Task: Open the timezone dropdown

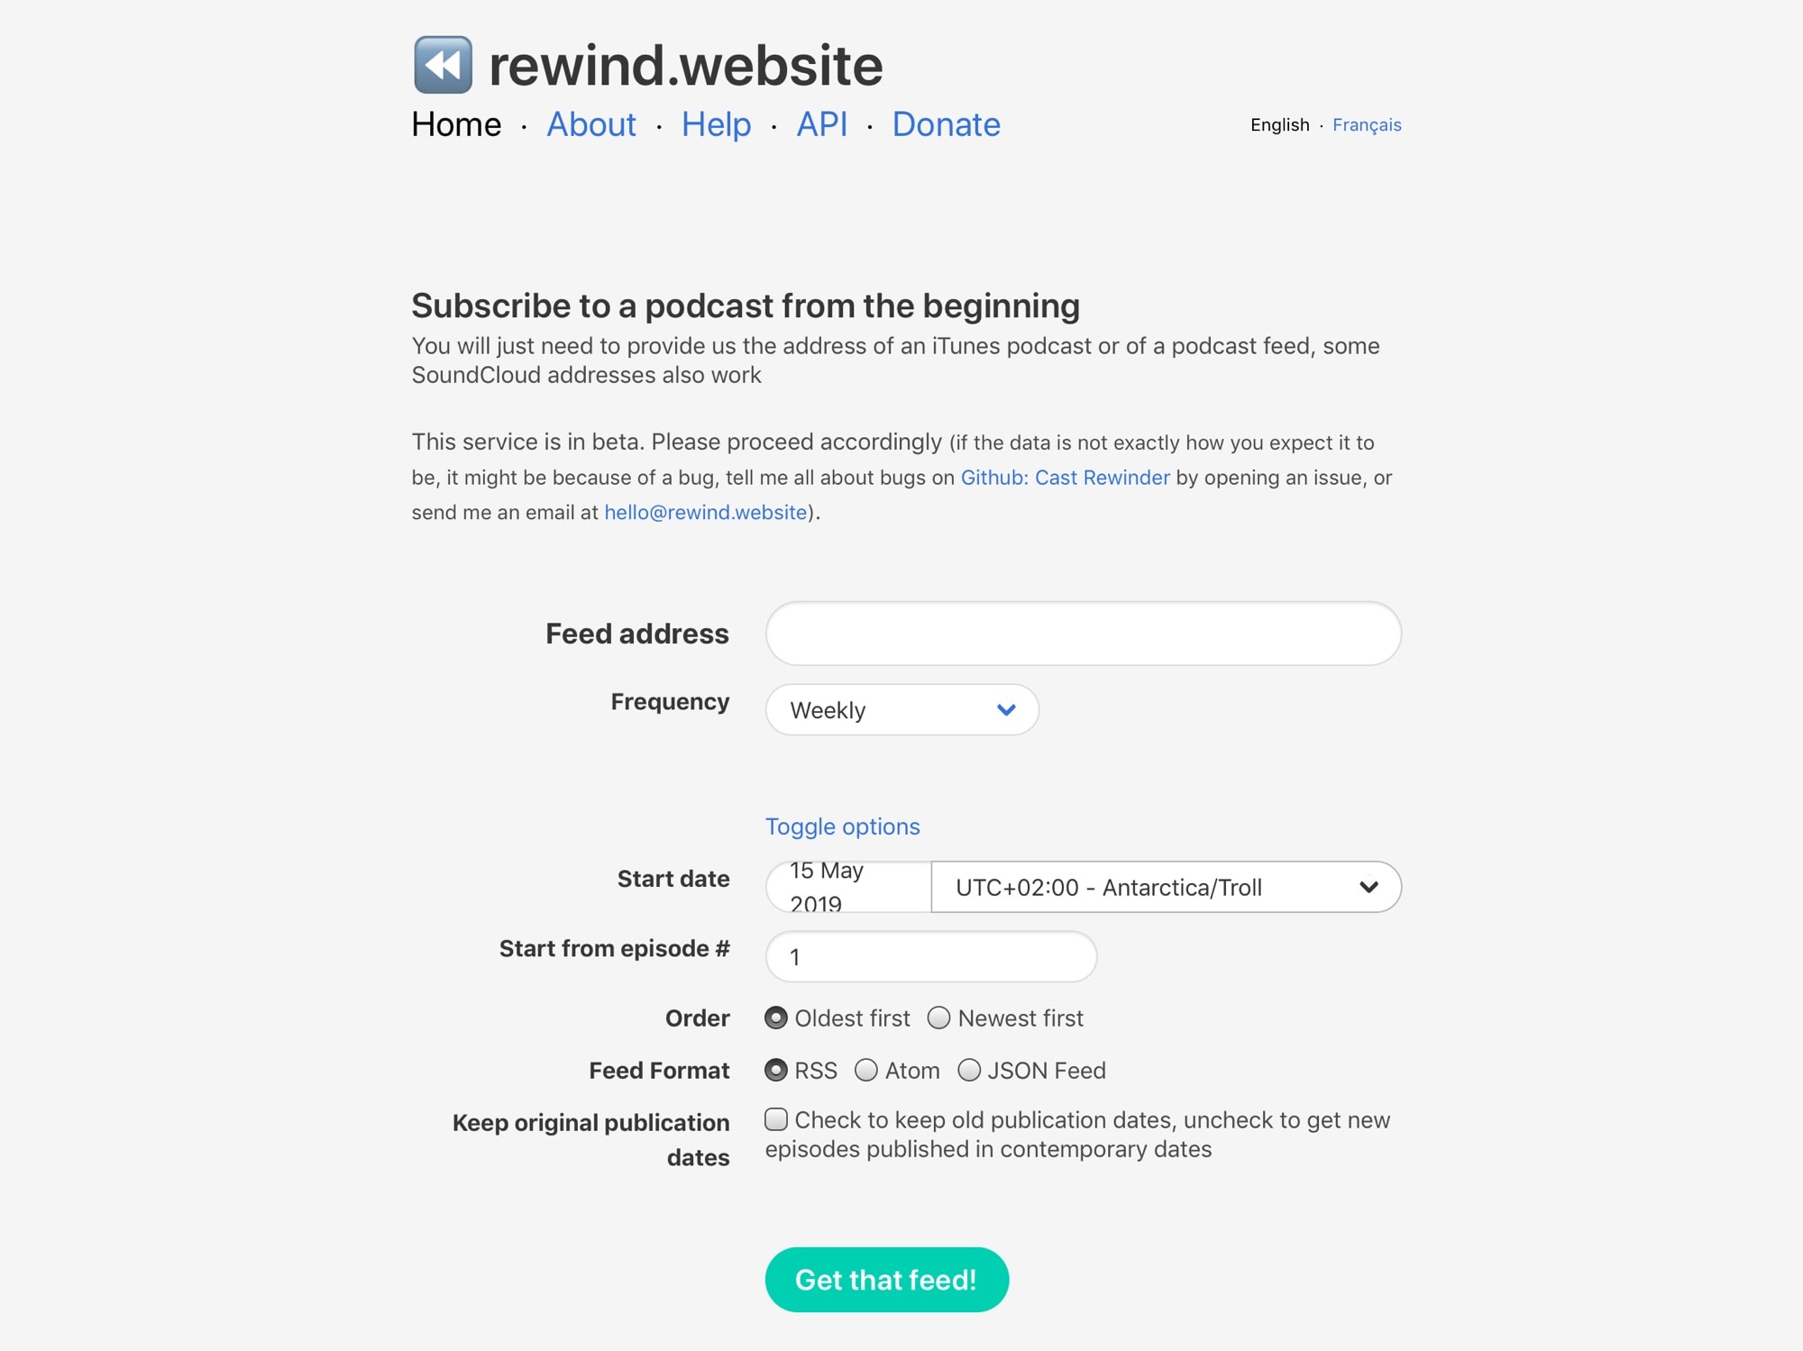Action: tap(1166, 888)
